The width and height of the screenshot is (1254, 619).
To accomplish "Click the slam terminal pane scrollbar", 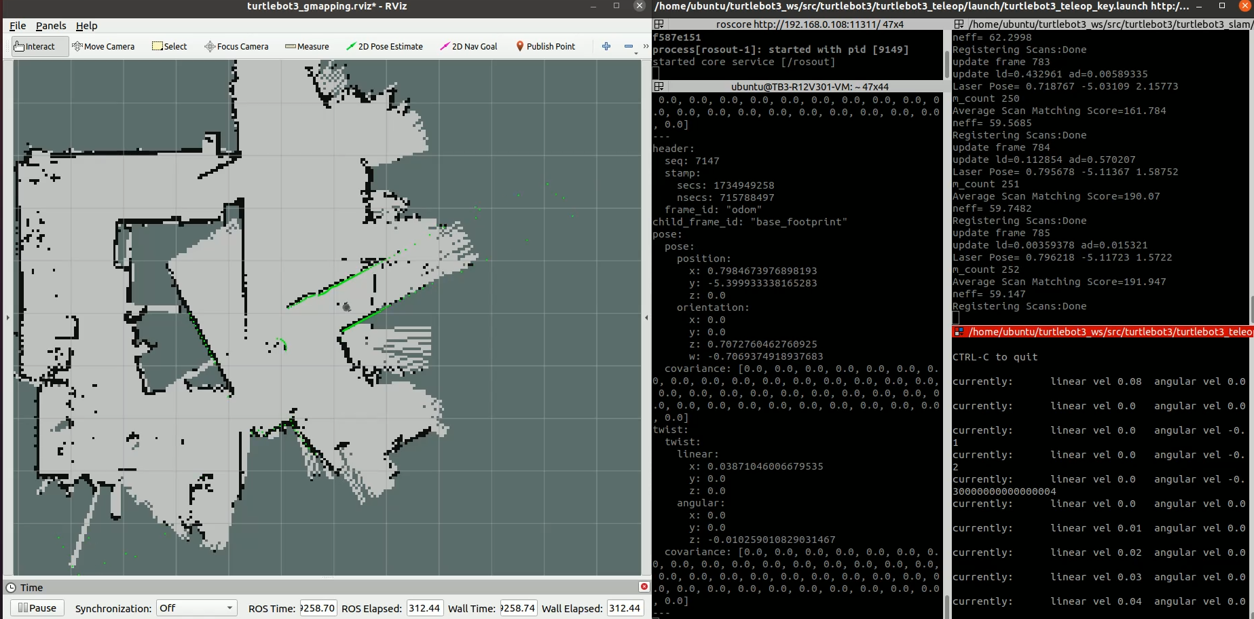I will point(1252,309).
